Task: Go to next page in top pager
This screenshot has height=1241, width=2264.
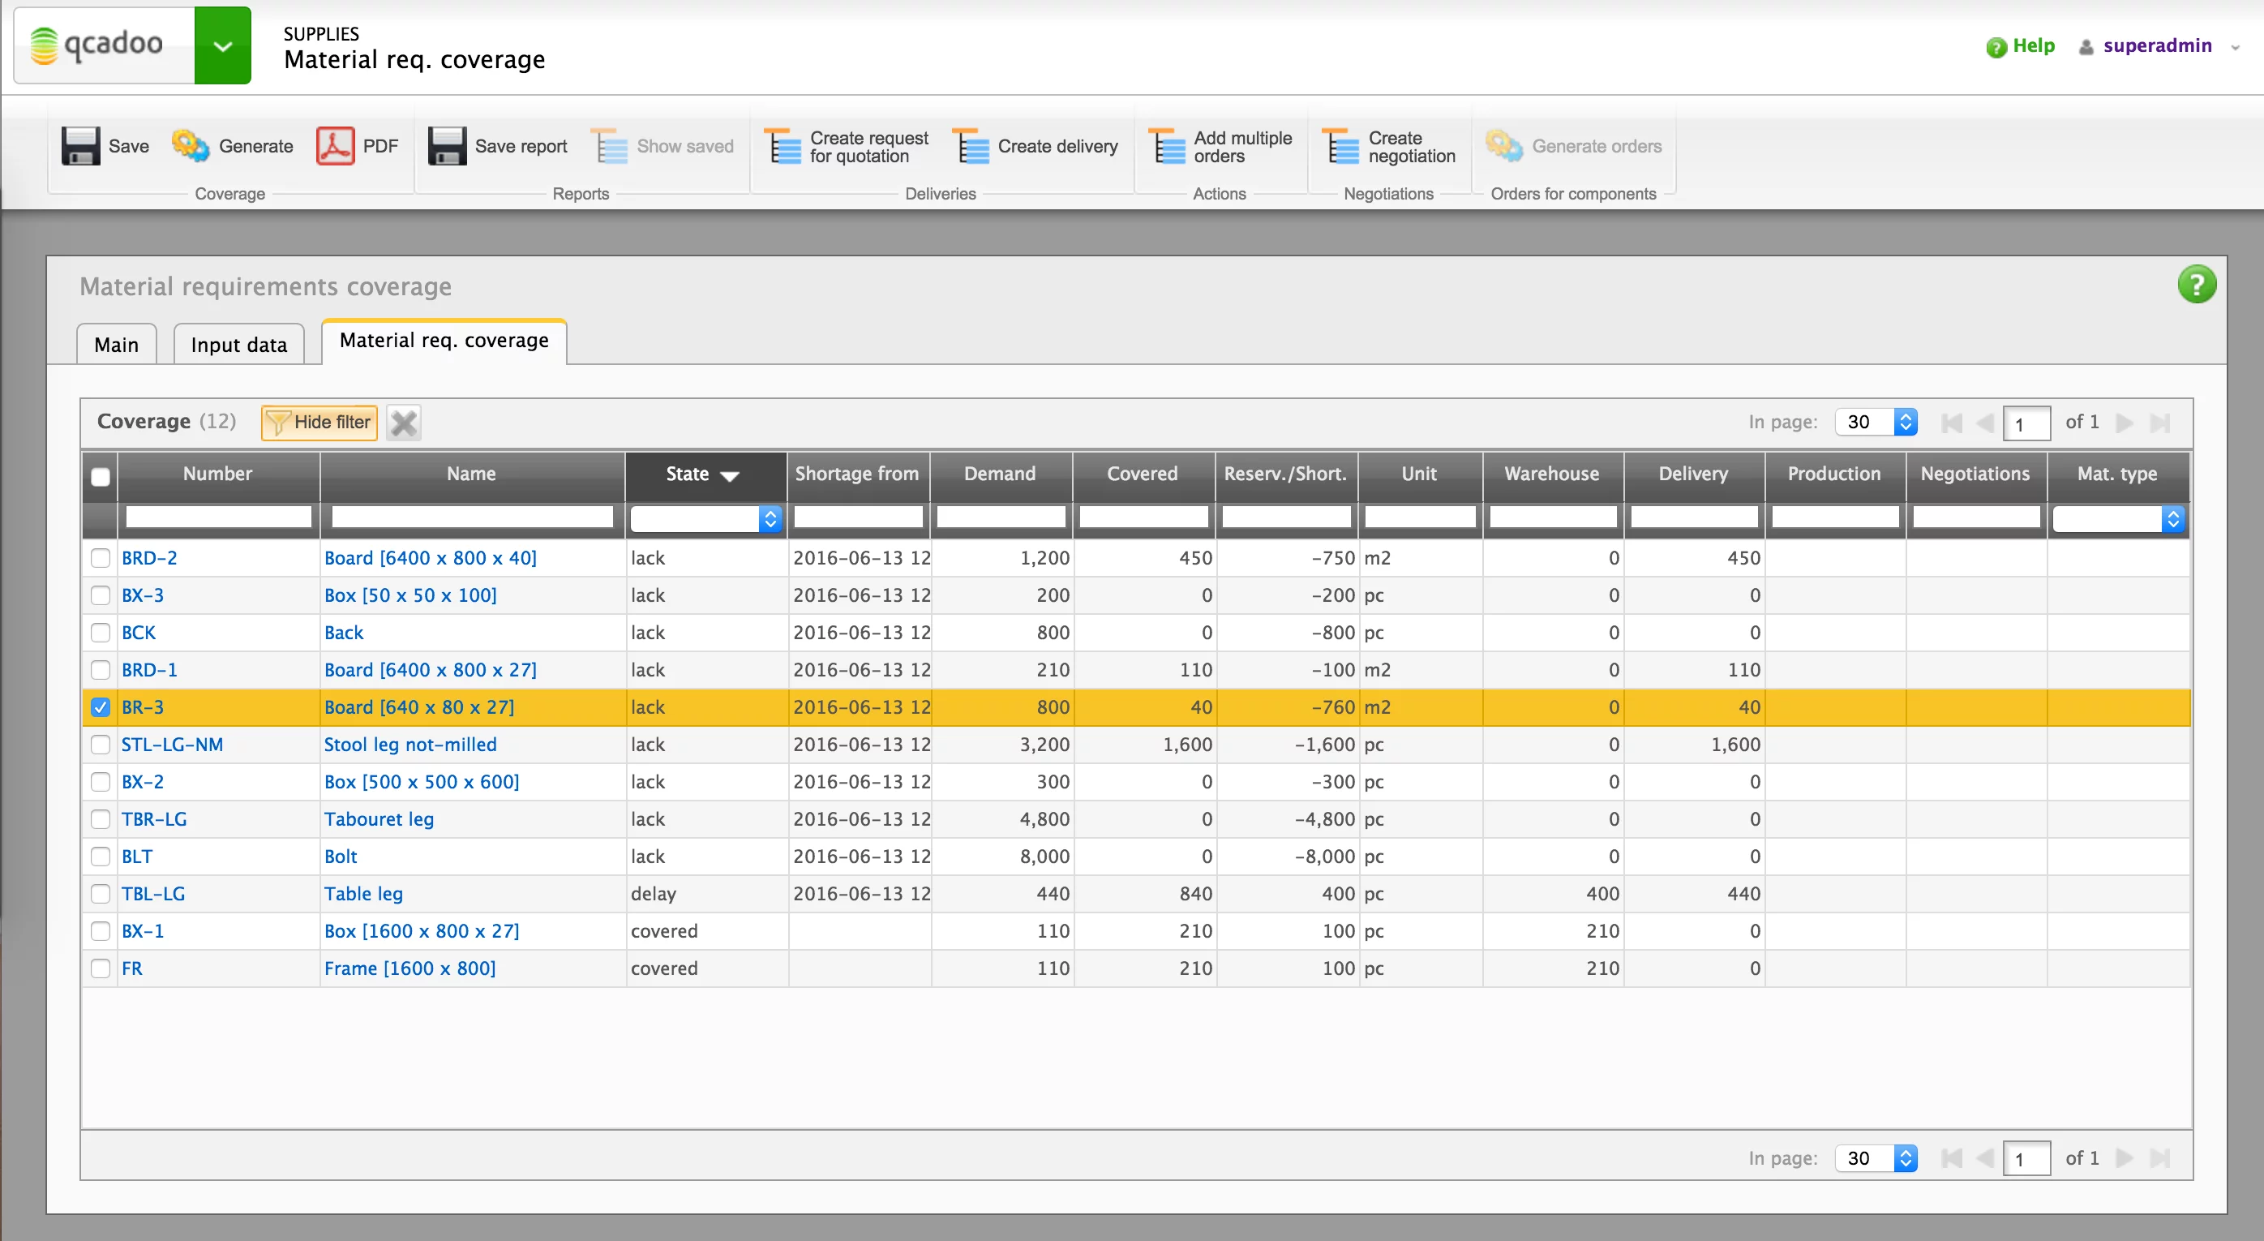Action: pyautogui.click(x=2125, y=423)
